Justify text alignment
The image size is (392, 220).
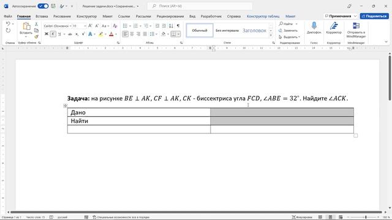145,34
